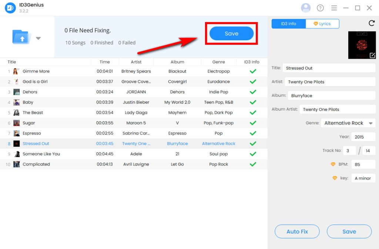Click the ID3Genius logo icon
The height and width of the screenshot is (249, 379).
click(10, 7)
